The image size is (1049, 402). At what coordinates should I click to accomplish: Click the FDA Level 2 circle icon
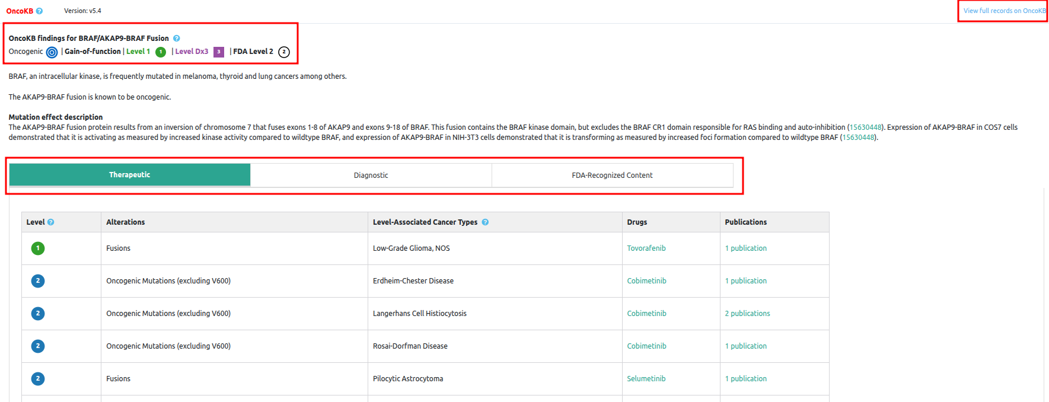[284, 52]
